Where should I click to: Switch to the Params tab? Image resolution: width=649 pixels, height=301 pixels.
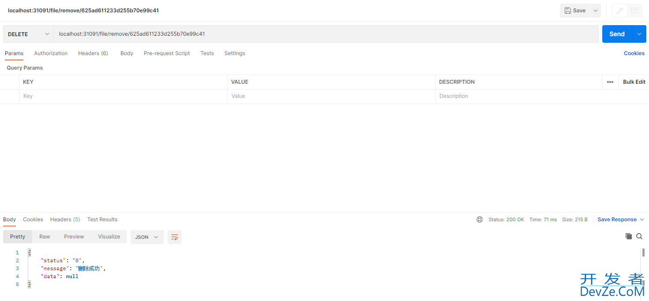(14, 53)
